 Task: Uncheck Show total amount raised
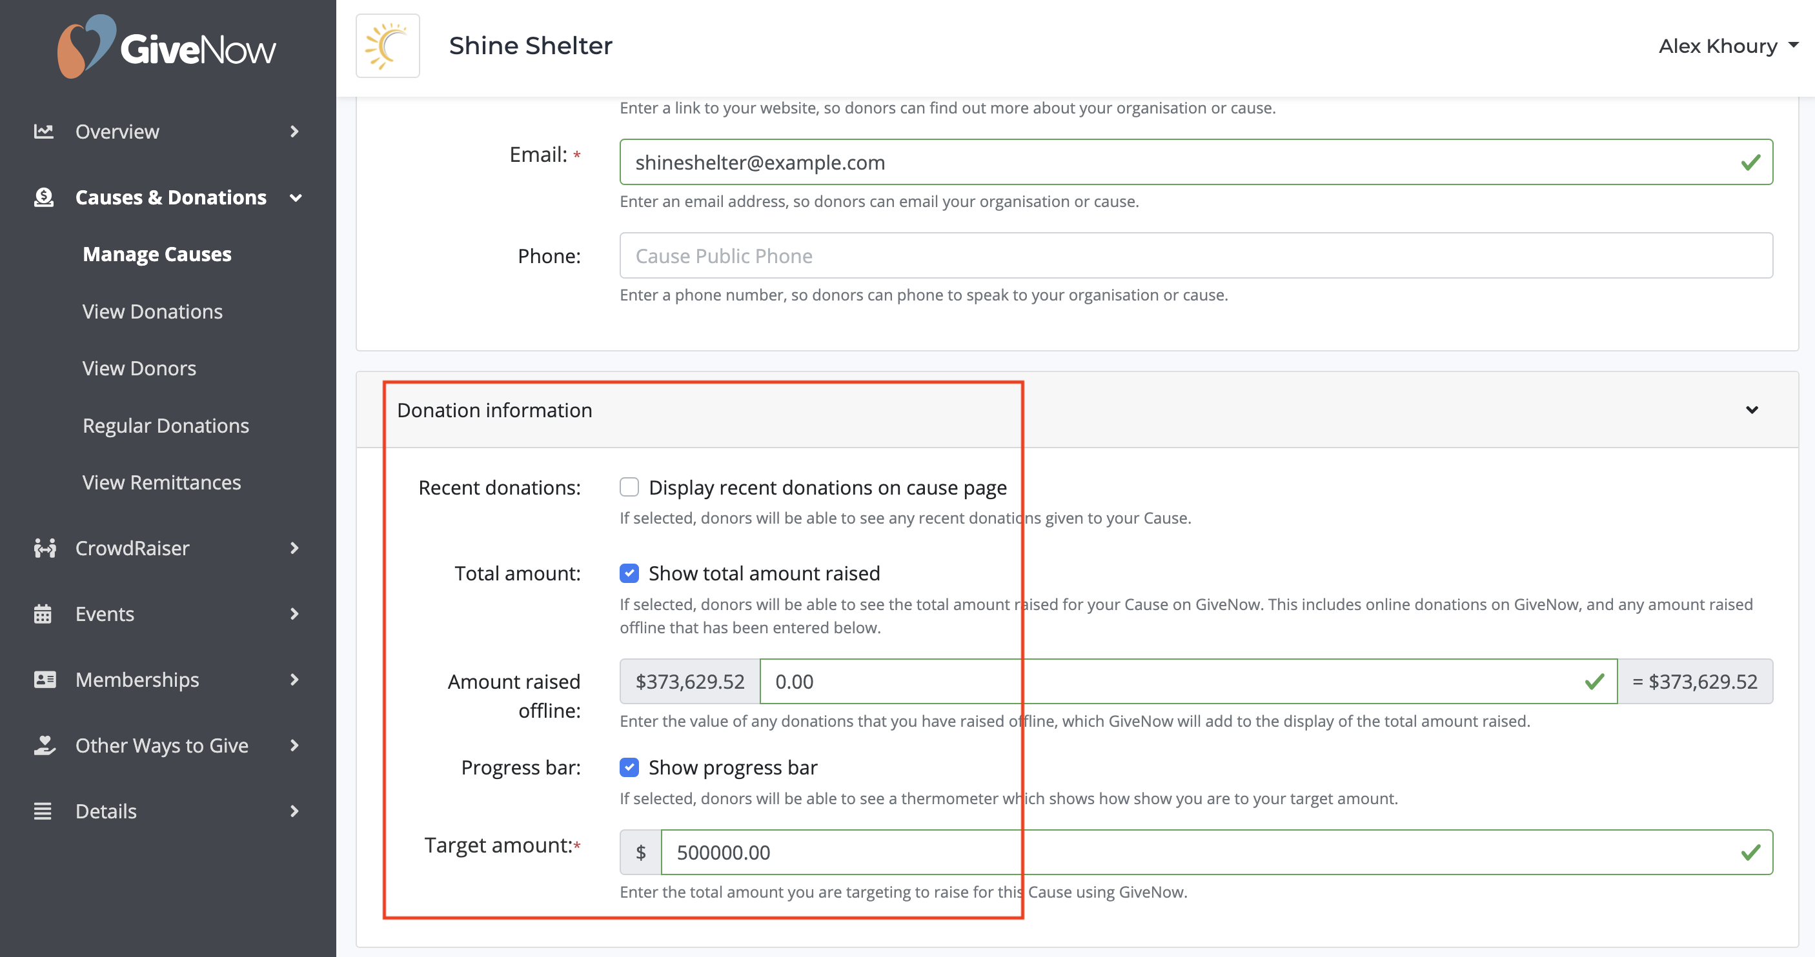pos(629,573)
